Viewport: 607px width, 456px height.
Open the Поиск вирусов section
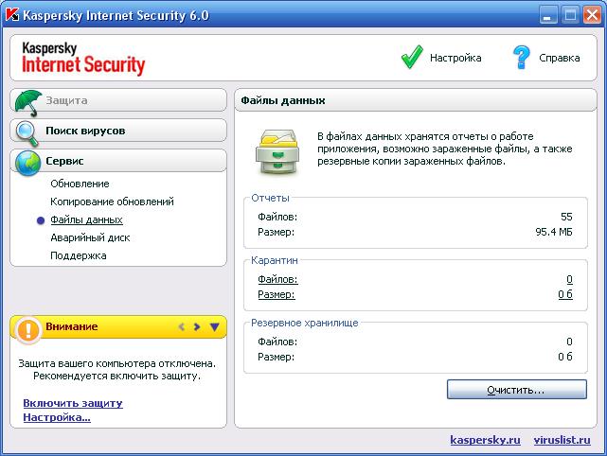coord(118,131)
